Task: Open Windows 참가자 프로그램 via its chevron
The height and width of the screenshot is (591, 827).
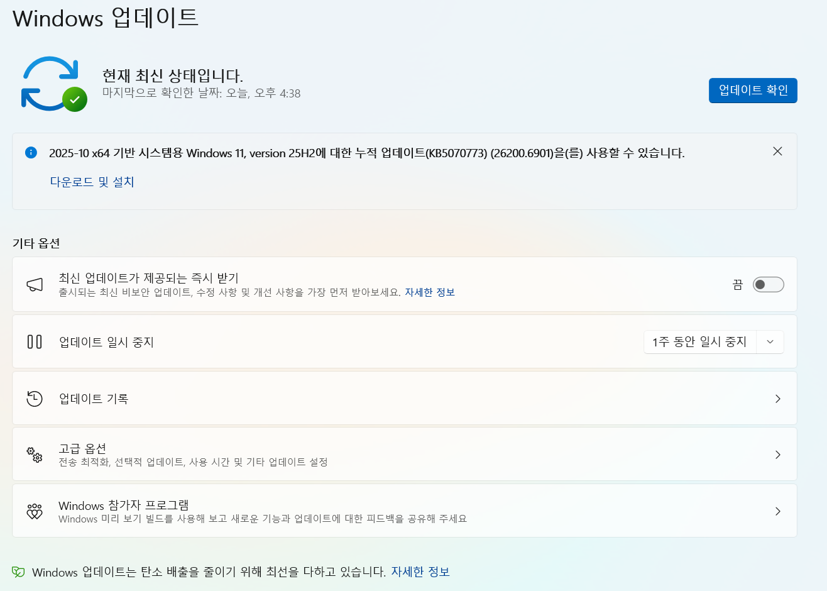Action: click(778, 511)
